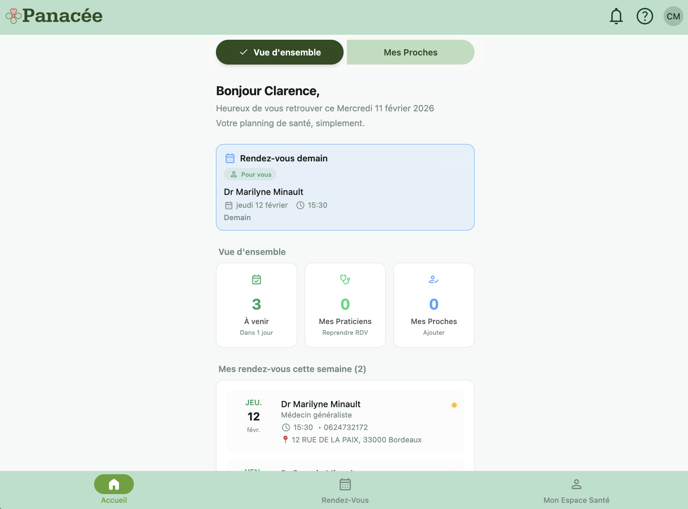Image resolution: width=688 pixels, height=509 pixels.
Task: Open the Mes Praticiens card
Action: 345,305
